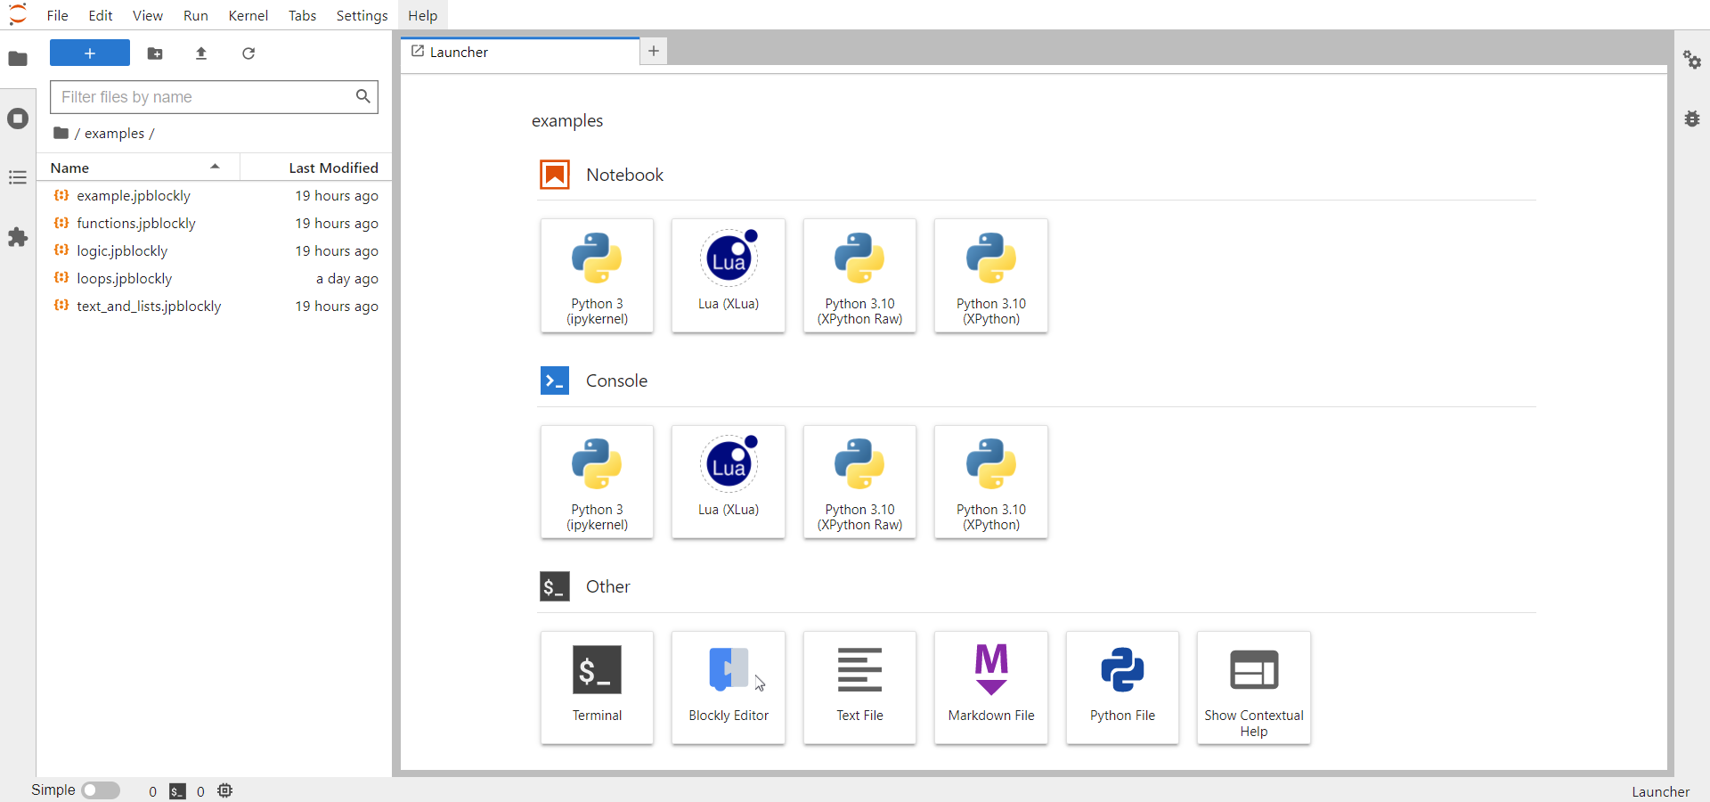This screenshot has width=1710, height=802.
Task: Create a new Markdown File
Action: click(x=991, y=688)
